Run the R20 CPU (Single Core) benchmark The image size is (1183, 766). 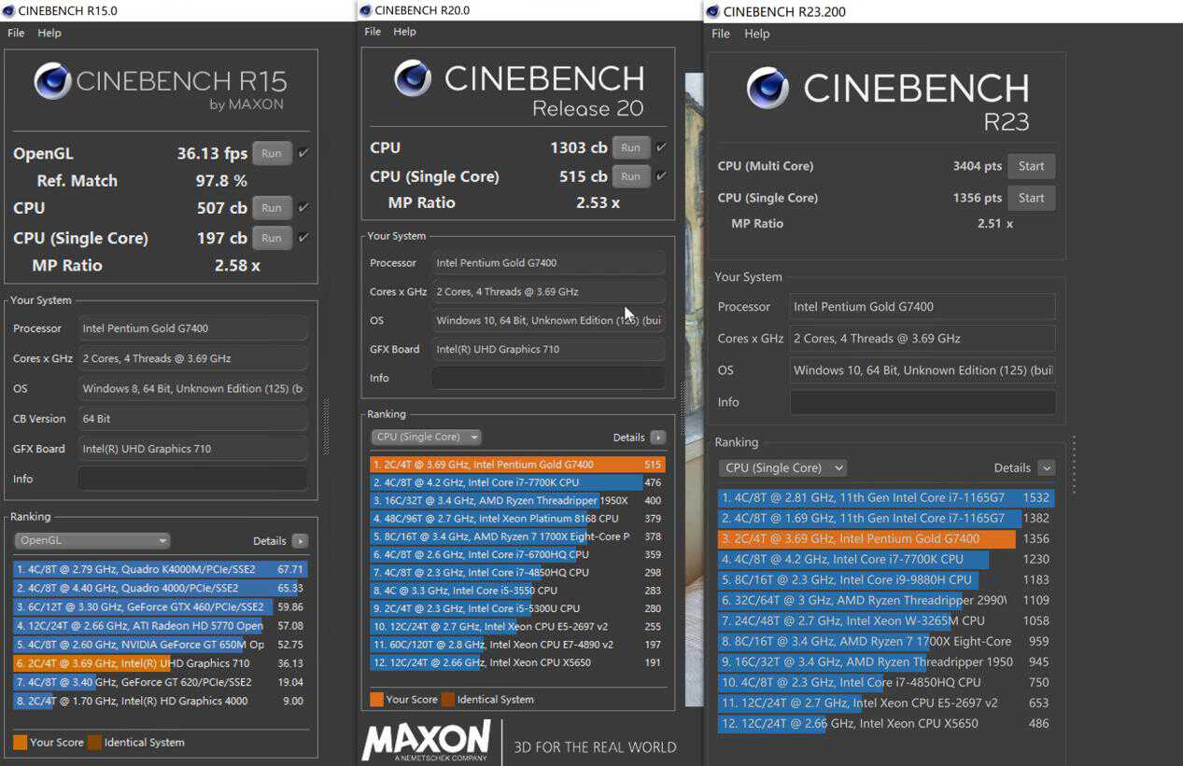[x=631, y=176]
